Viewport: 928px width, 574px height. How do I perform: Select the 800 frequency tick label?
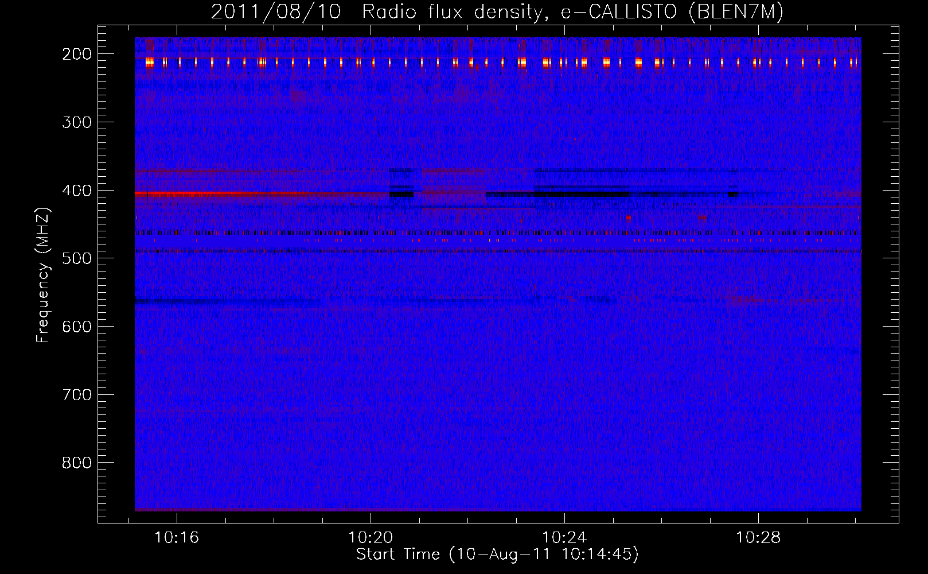tap(77, 463)
